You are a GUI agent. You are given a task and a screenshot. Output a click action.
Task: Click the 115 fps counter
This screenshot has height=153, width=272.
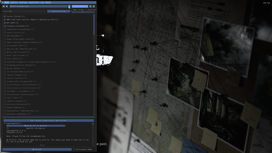pyautogui.click(x=266, y=3)
